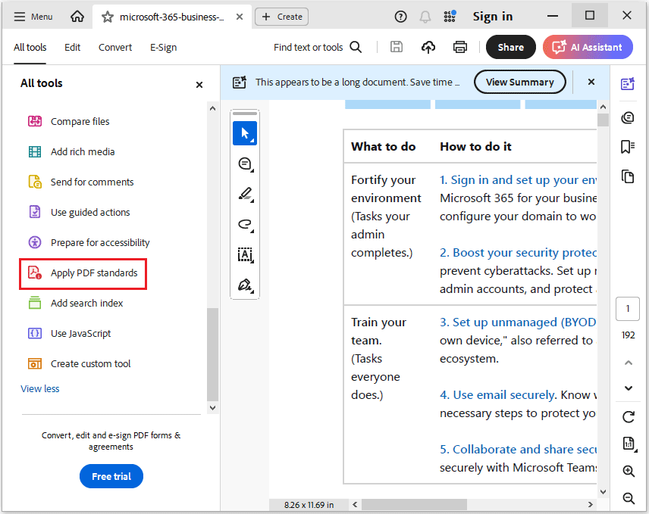Click the current page number box
Image resolution: width=649 pixels, height=514 pixels.
pos(628,309)
